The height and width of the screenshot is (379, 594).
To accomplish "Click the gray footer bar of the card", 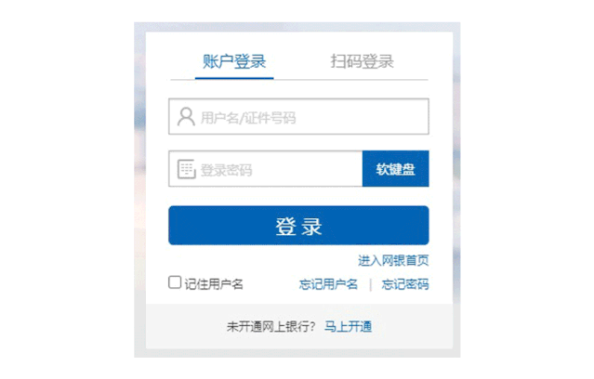I will coord(299,326).
